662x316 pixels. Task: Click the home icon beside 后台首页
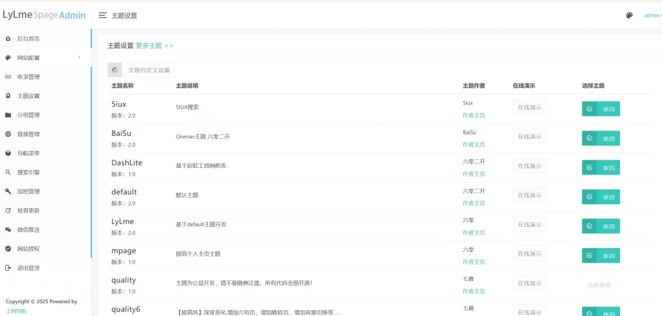click(x=8, y=39)
